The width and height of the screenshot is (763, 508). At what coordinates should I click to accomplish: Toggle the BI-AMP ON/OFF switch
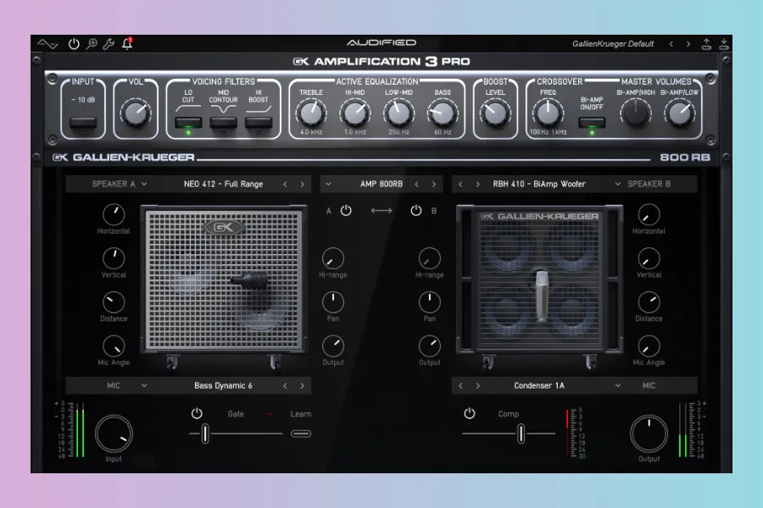click(x=591, y=123)
